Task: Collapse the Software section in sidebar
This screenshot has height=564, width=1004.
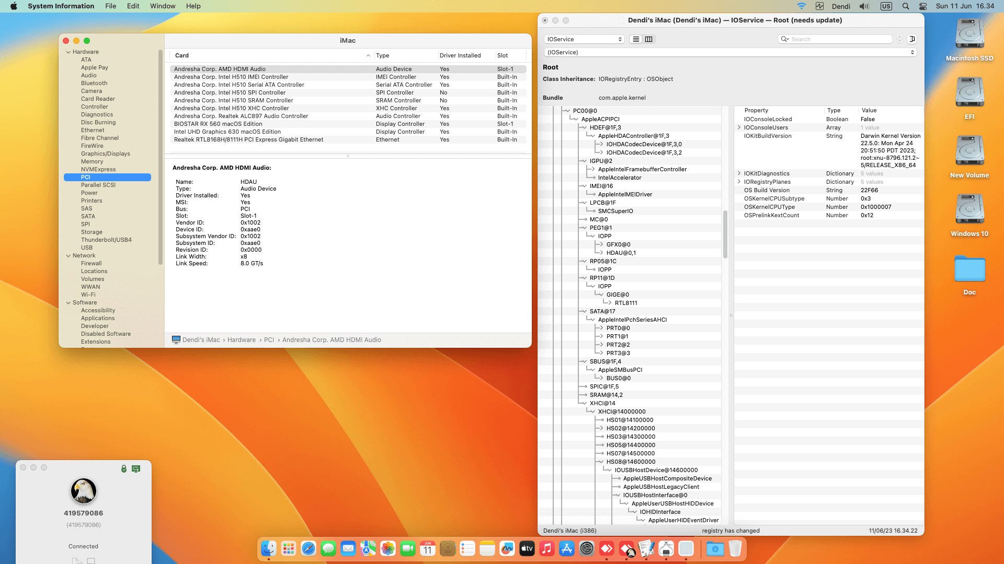Action: pyautogui.click(x=69, y=302)
